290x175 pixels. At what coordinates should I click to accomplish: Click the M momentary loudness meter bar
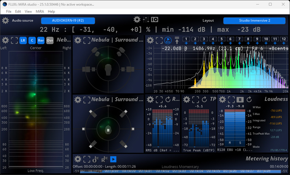tap(230, 128)
